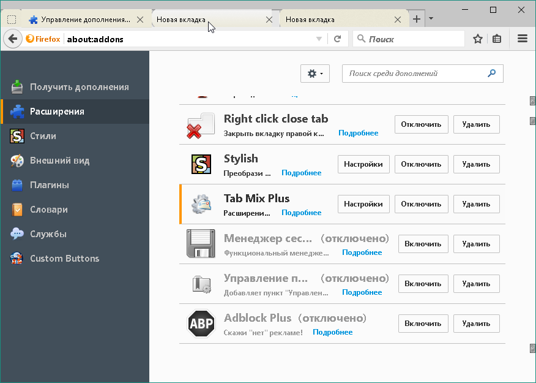Open Подробнее for Менеджер сессий
536x383 pixels.
pos(362,252)
